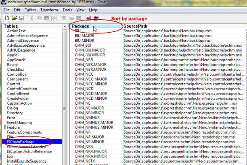247x165 pixels.
Task: Click the Find binoculars toolbar icon
Action: (54, 18)
